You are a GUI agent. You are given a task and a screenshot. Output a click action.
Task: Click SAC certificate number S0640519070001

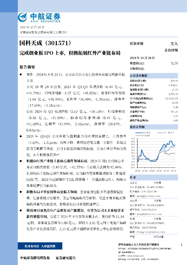pos(155,223)
